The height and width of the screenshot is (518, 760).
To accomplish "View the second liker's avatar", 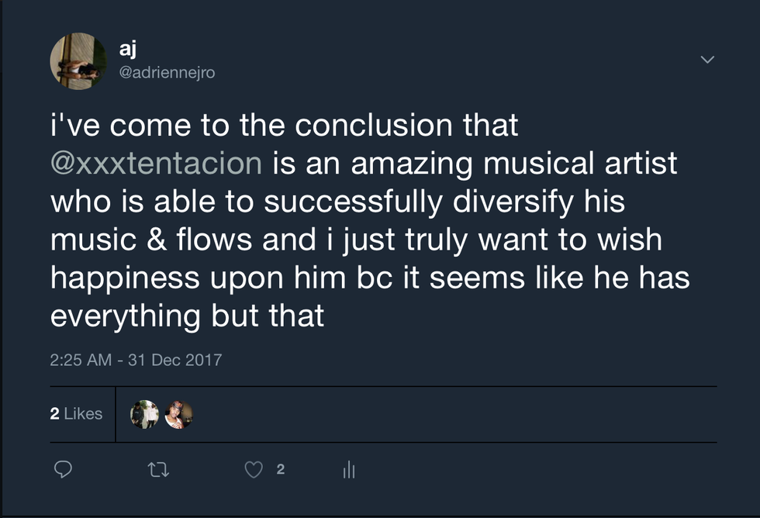I will (178, 414).
